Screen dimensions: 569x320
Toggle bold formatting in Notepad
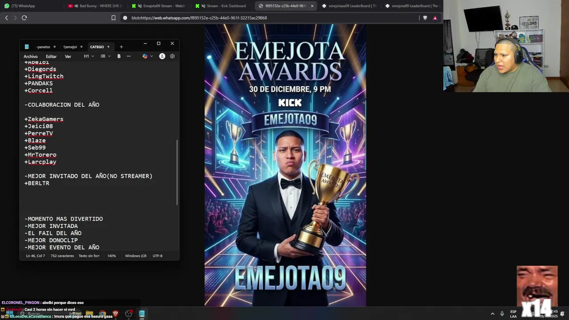[119, 56]
